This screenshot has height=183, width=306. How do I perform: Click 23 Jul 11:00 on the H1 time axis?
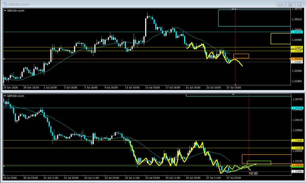(x=132, y=178)
